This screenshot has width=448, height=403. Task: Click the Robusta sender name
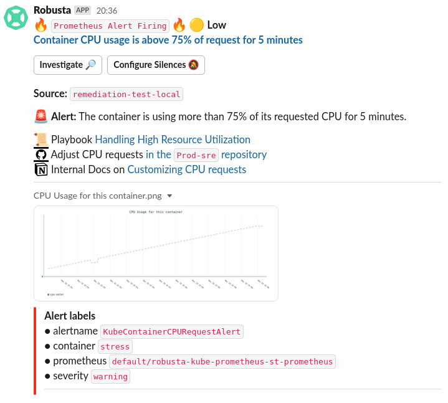click(52, 11)
